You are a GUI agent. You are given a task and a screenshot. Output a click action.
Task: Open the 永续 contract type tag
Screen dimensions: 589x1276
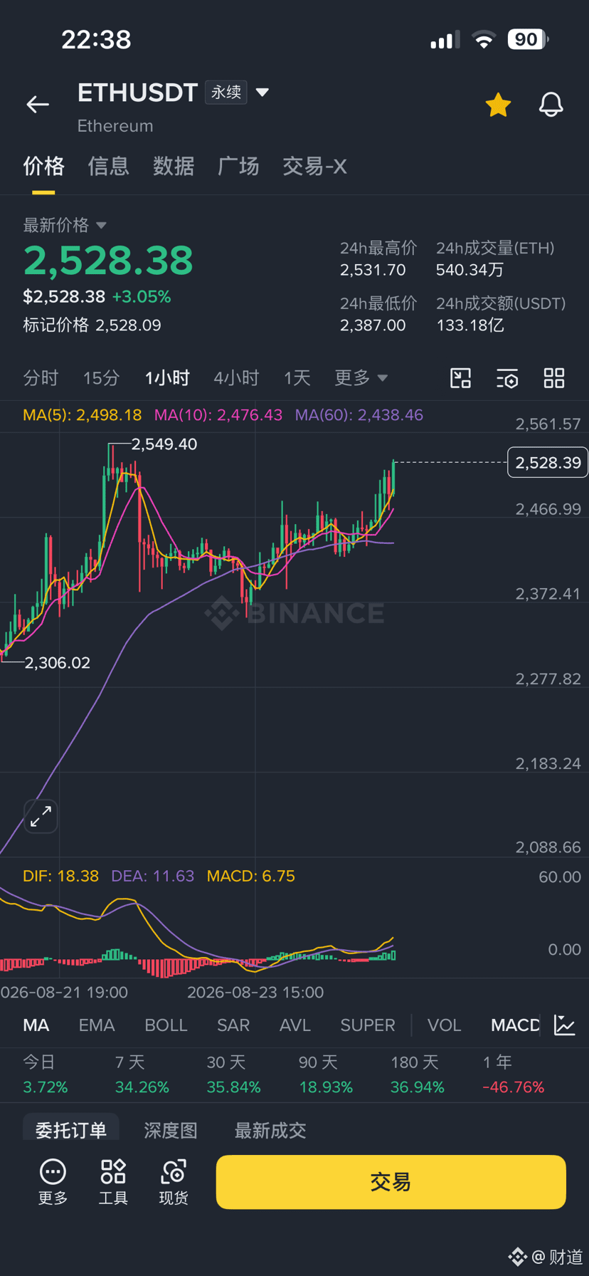[226, 93]
